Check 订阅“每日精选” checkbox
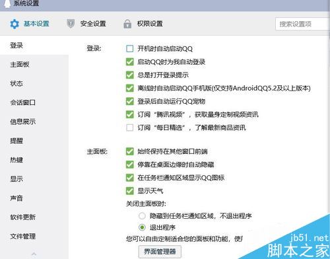Image resolution: width=330 pixels, height=259 pixels. pyautogui.click(x=130, y=128)
